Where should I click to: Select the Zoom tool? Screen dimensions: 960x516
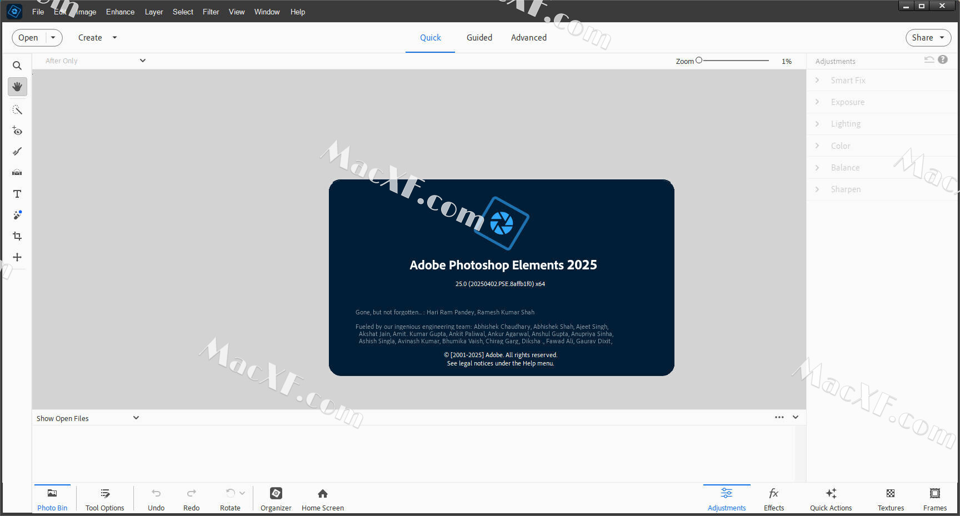pyautogui.click(x=17, y=66)
